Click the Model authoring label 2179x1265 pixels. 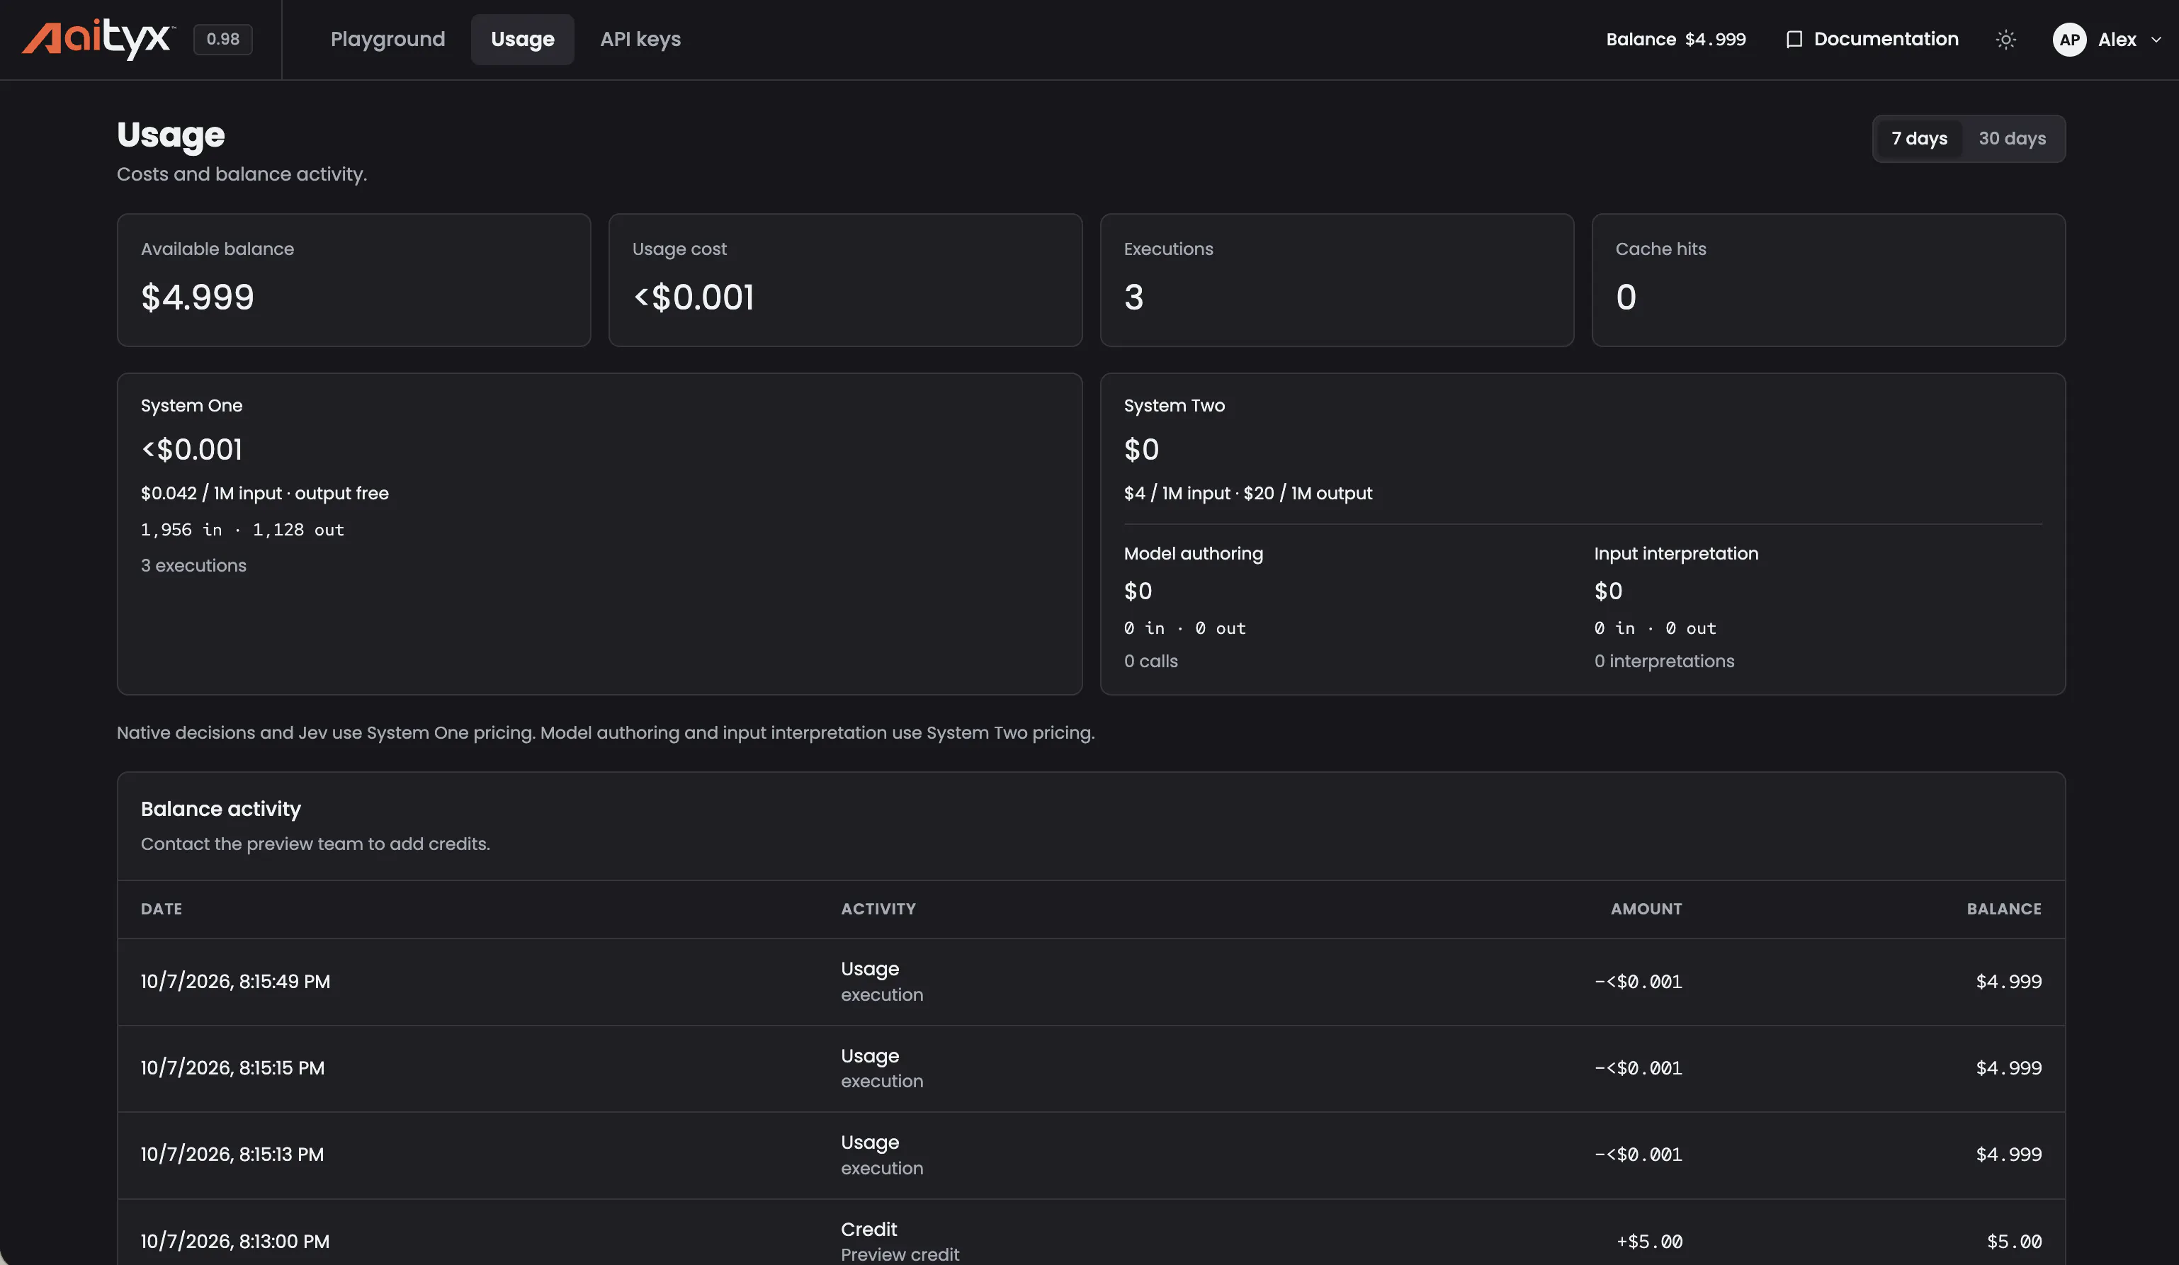tap(1193, 553)
